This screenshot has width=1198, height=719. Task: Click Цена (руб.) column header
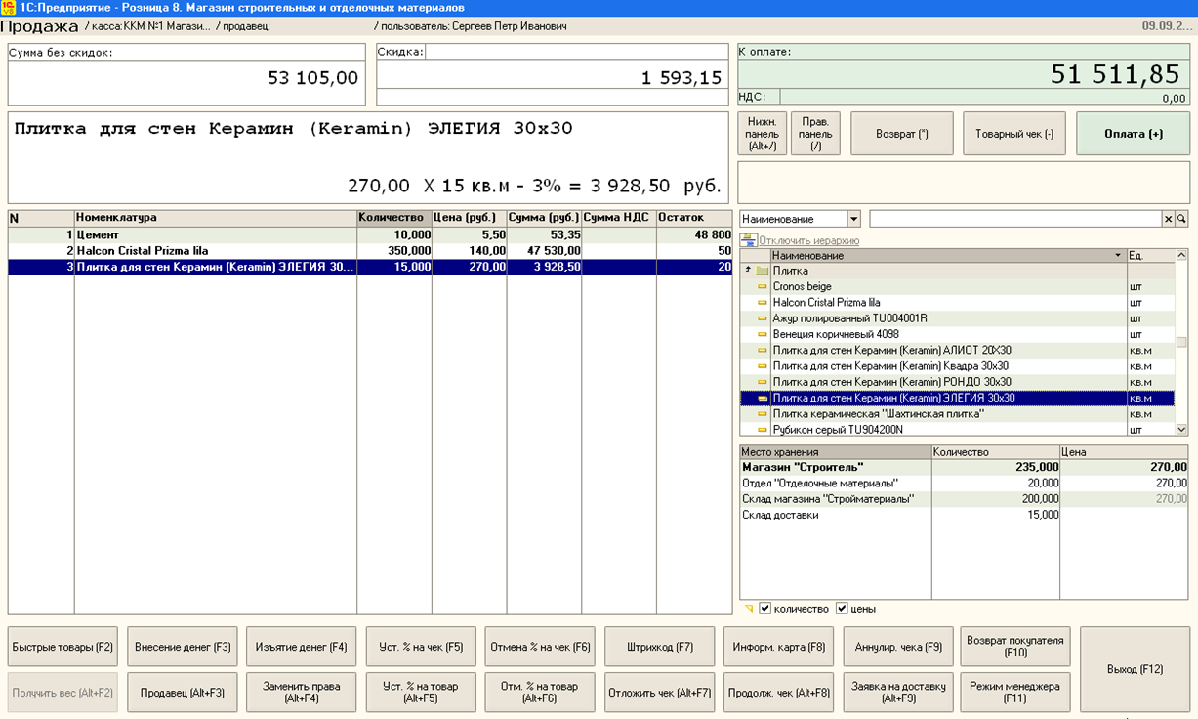(x=470, y=218)
